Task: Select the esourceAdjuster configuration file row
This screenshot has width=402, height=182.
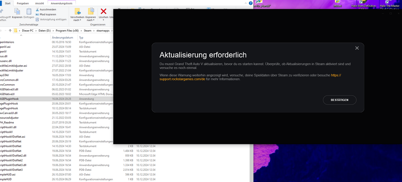Action: pos(57,117)
